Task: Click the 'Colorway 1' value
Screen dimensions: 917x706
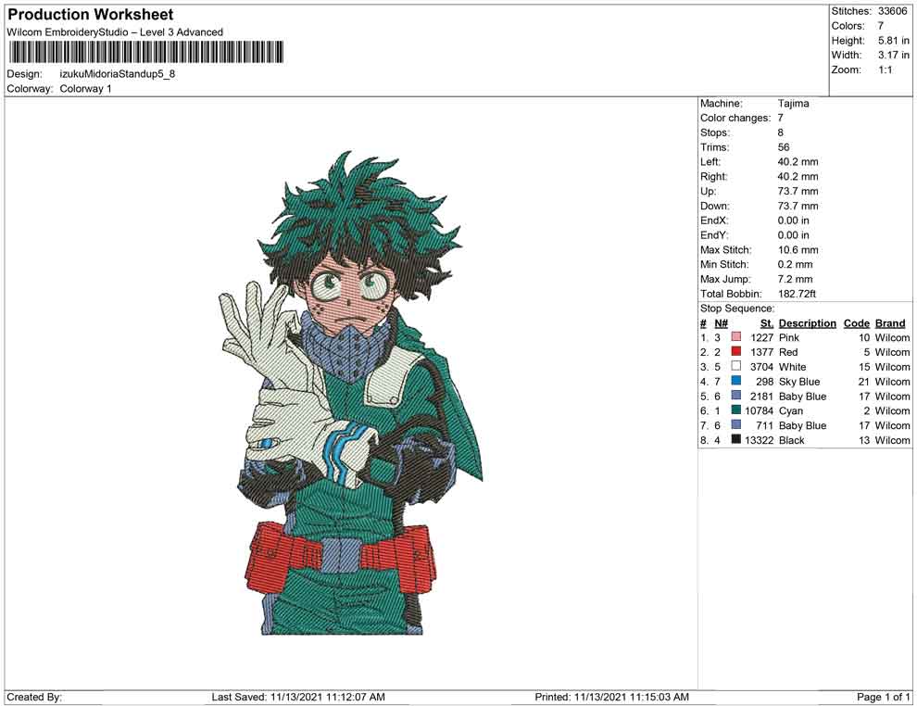Action: (x=85, y=89)
